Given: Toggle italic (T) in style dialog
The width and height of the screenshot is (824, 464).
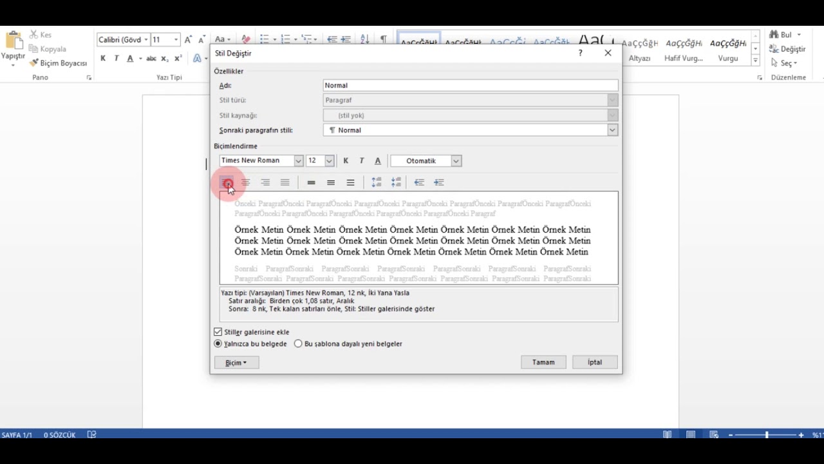Looking at the screenshot, I should coord(362,160).
